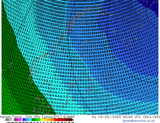Select the 'Su 16-02-2025 00:00 UTC' forecast time text
Screen dimensions: 160x123
pyautogui.click(x=117, y=117)
